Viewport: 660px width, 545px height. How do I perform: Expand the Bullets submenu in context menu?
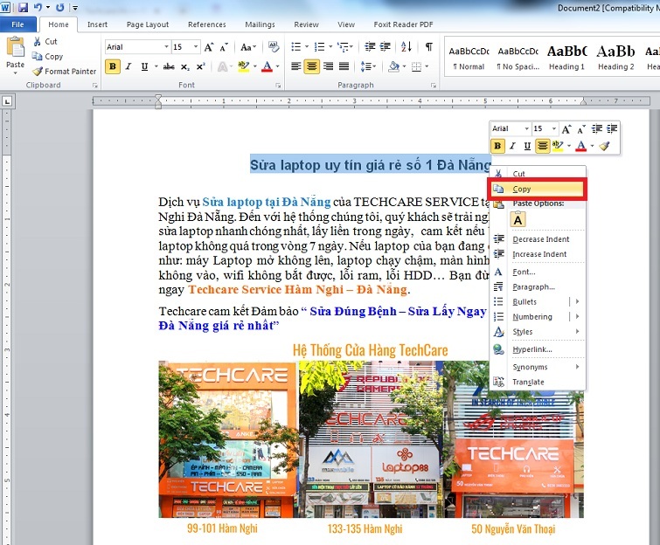(x=577, y=301)
